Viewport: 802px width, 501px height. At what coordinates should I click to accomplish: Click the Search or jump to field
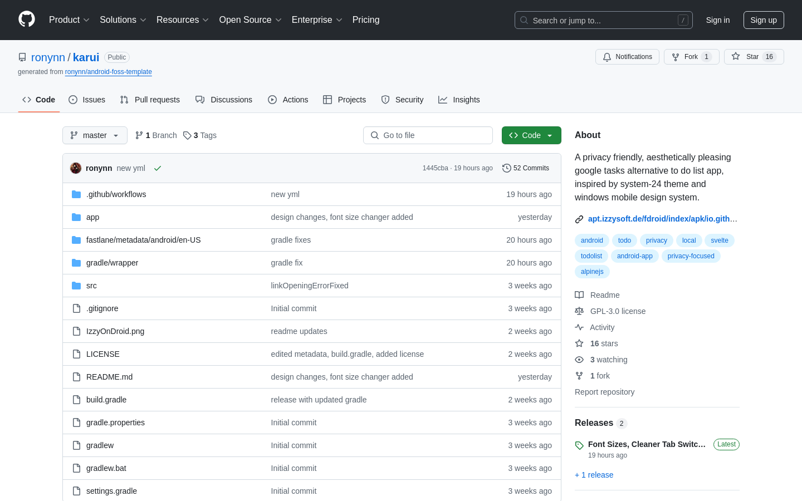pos(604,20)
